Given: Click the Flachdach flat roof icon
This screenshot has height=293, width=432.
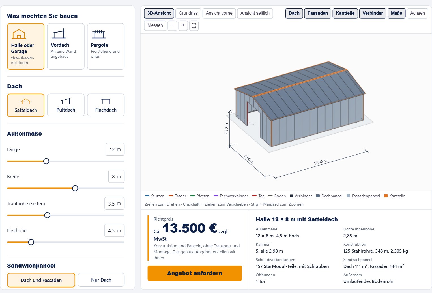Looking at the screenshot, I should 106,101.
